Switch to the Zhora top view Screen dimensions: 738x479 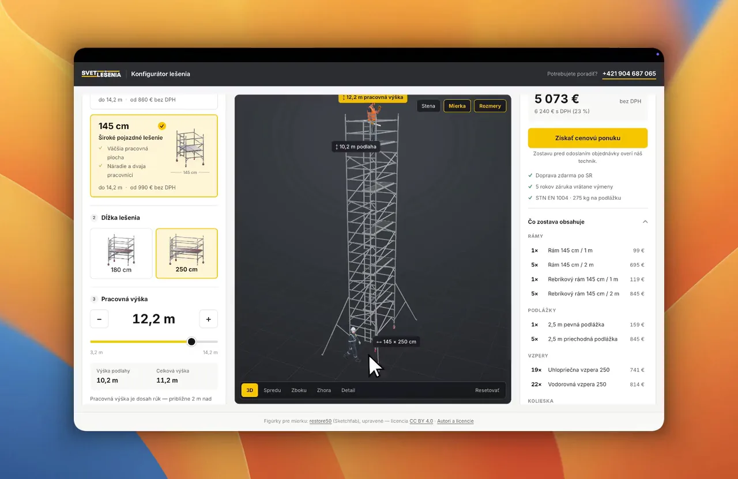[324, 390]
